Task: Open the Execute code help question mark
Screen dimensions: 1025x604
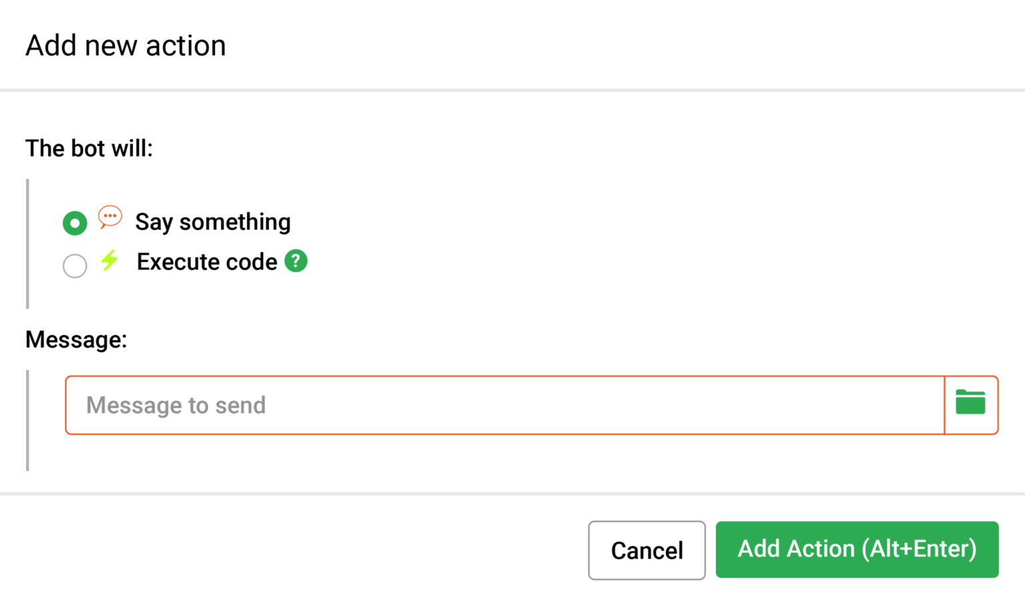Action: 296,261
